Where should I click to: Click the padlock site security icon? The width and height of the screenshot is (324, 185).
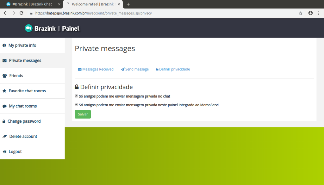(x=31, y=13)
